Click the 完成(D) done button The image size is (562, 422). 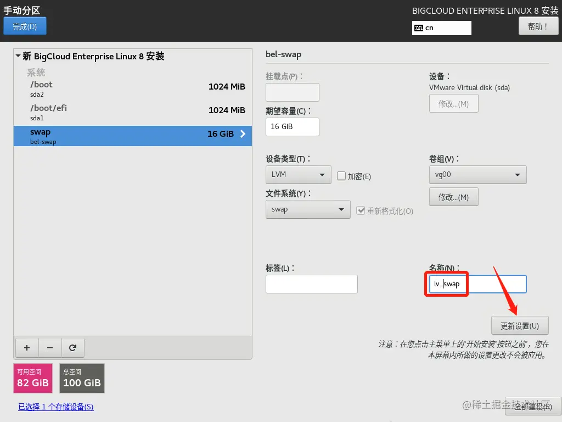click(25, 26)
